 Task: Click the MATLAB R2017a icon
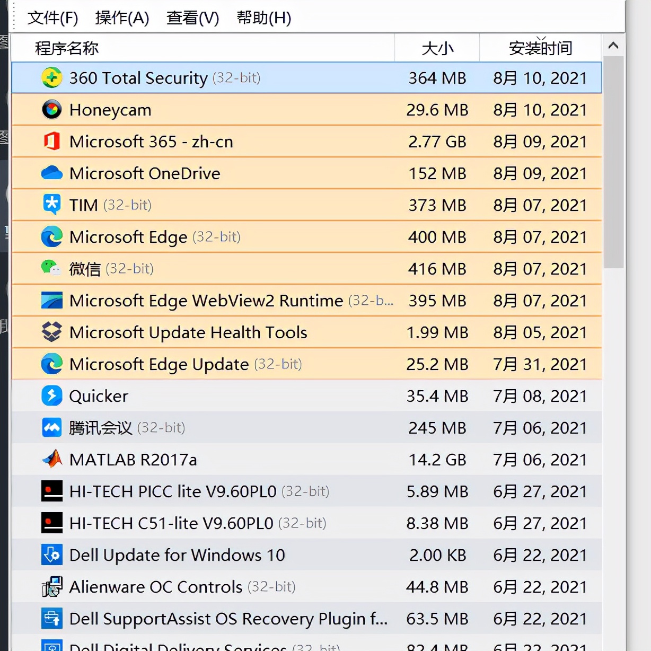pos(51,460)
